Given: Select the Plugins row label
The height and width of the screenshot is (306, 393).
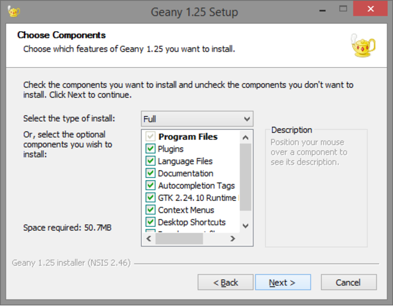Looking at the screenshot, I should point(171,149).
